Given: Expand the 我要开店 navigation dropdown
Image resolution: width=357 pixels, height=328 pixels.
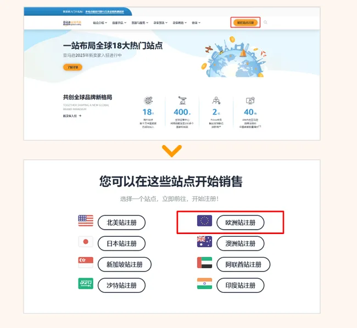Looking at the screenshot, I should point(119,23).
